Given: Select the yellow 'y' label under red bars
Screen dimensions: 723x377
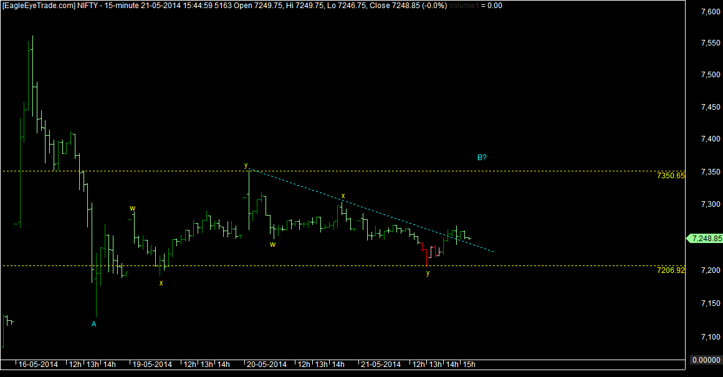Looking at the screenshot, I should (x=428, y=273).
